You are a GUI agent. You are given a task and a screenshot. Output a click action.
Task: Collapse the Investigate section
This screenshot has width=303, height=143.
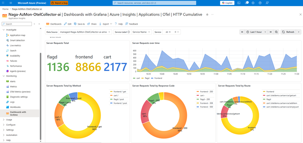point(4,30)
